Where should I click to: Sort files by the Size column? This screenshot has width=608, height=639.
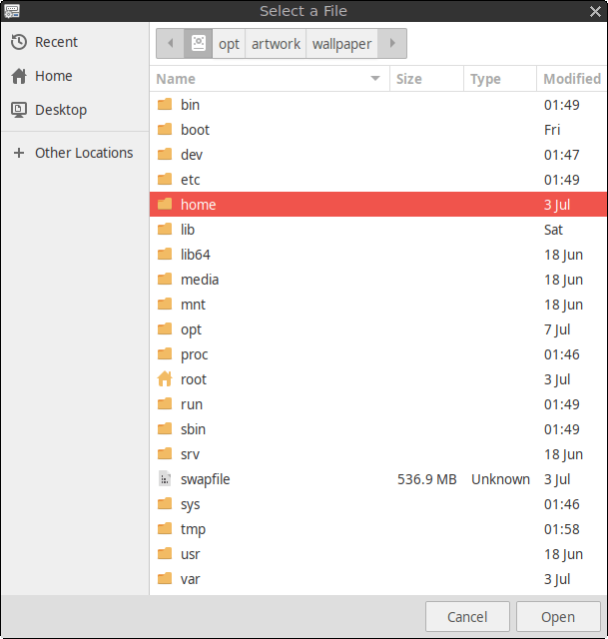click(426, 79)
